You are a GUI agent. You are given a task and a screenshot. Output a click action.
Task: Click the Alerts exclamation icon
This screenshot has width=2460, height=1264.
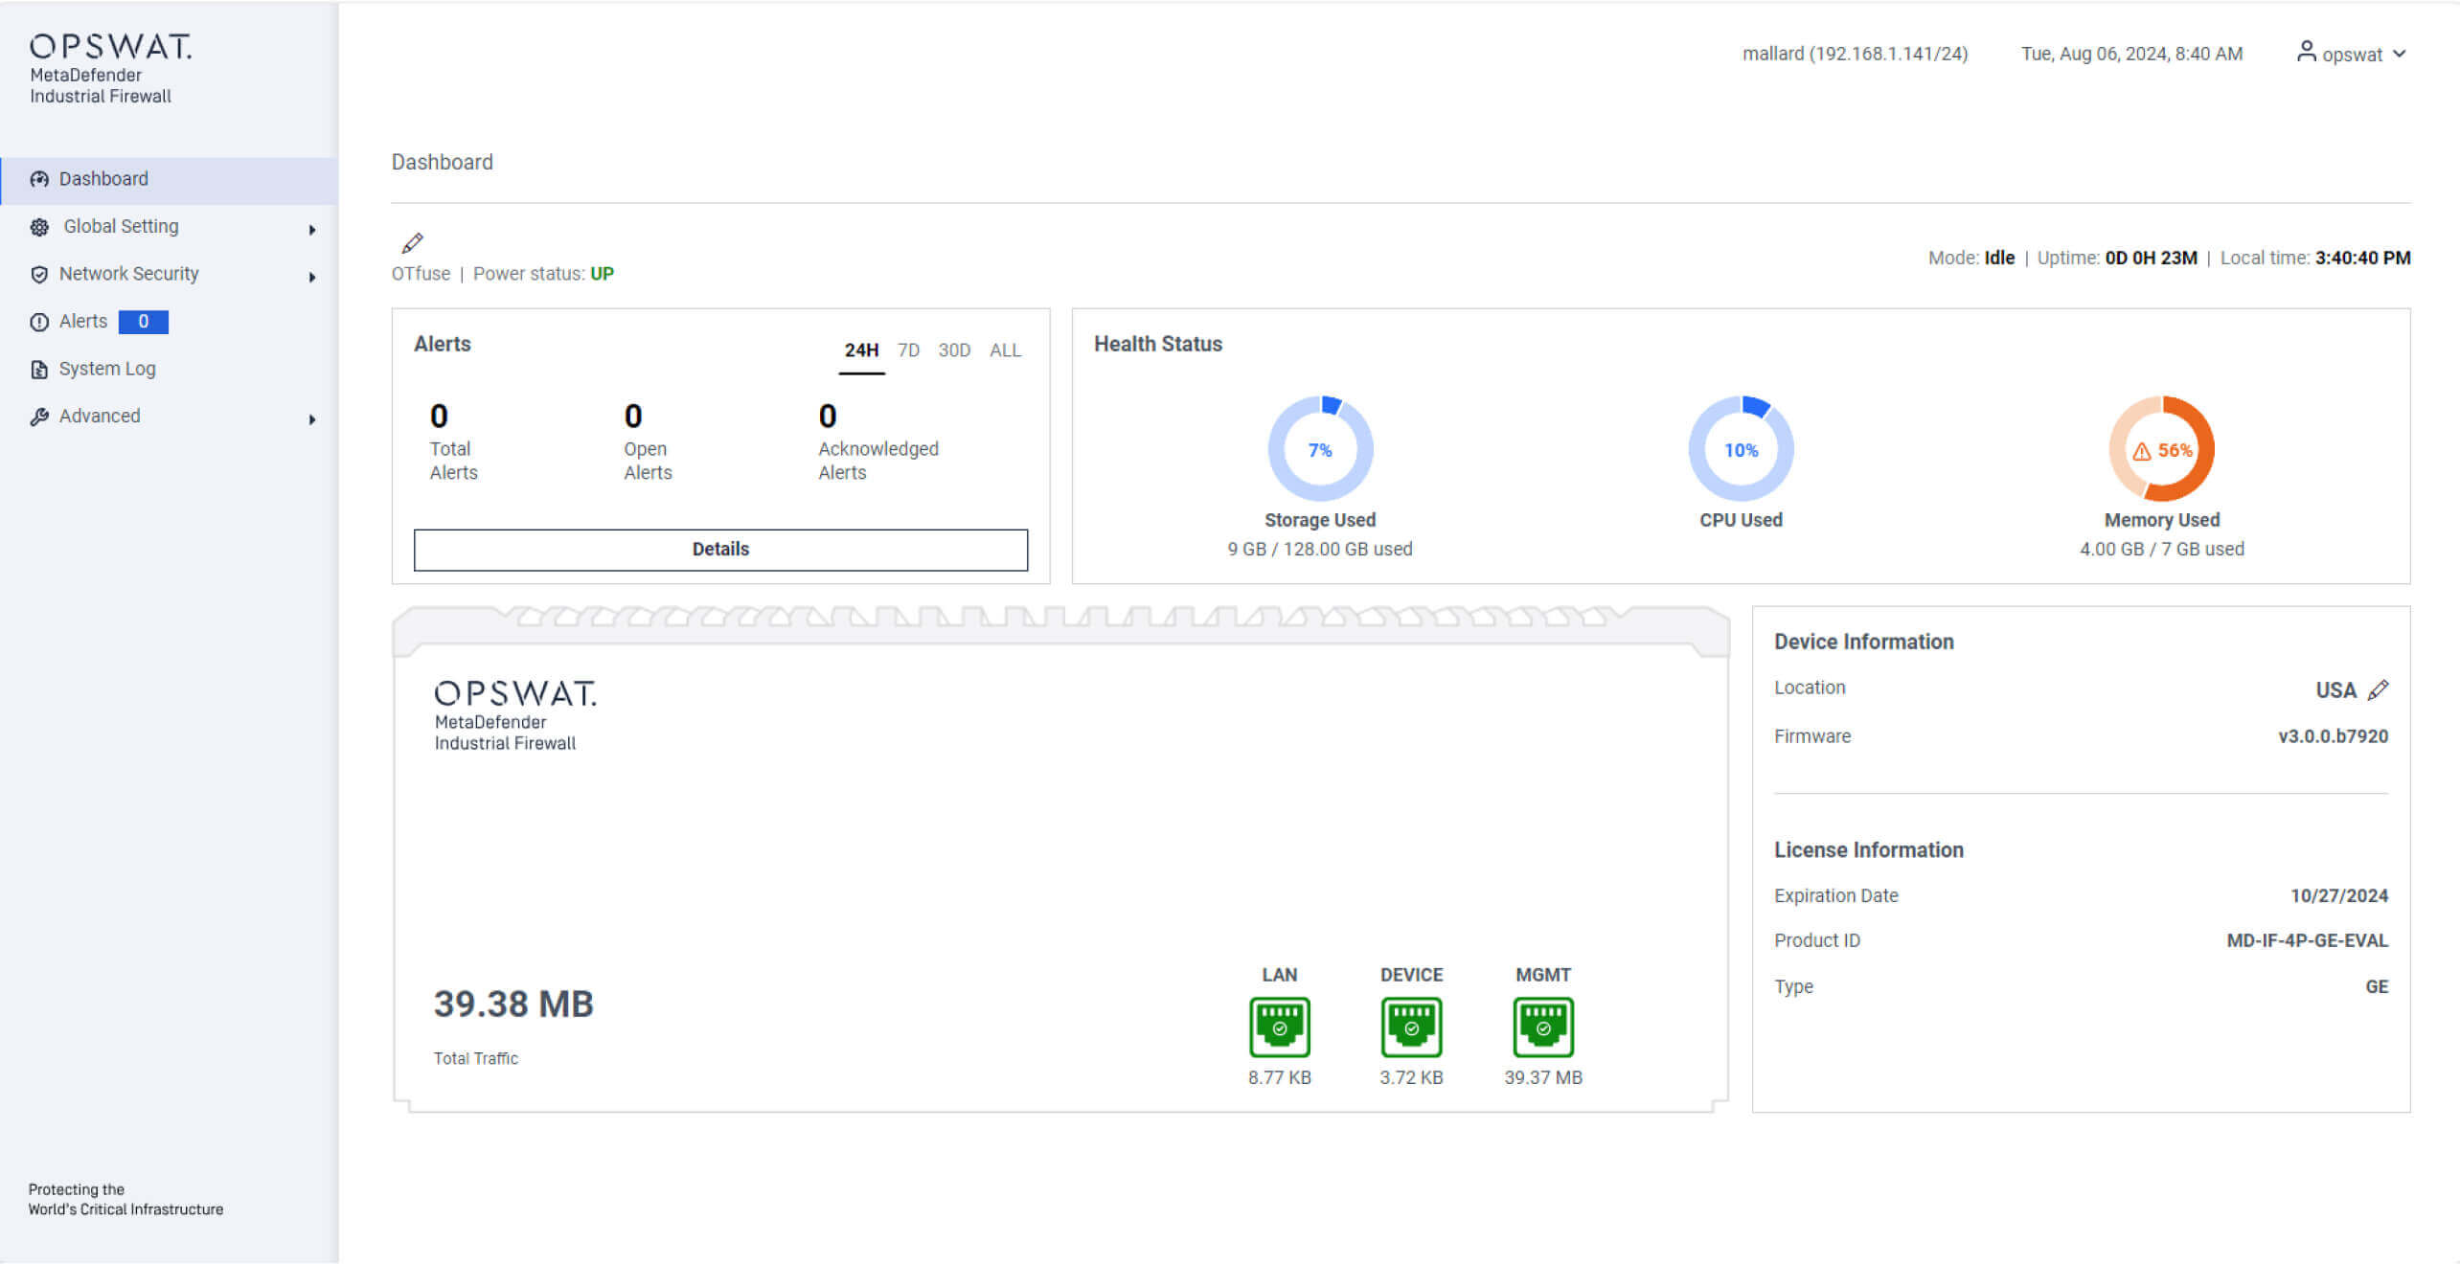coord(39,321)
